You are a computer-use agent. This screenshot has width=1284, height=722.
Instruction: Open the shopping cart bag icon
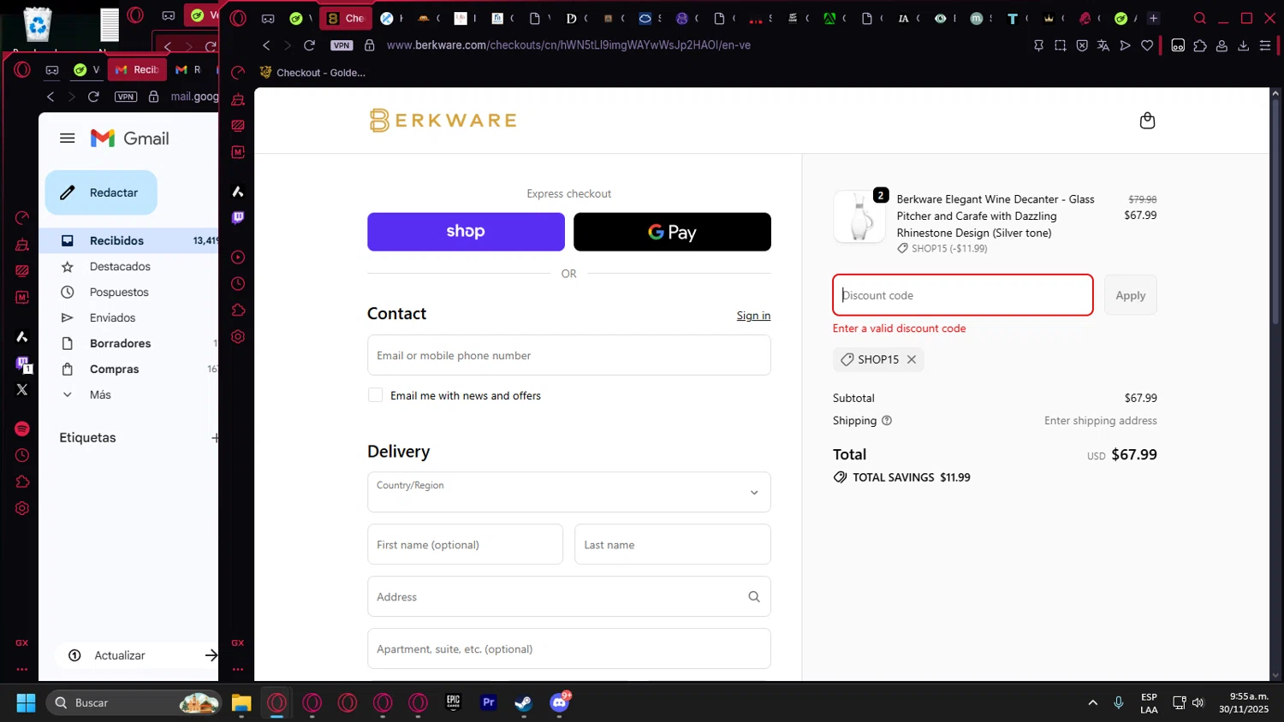1147,121
